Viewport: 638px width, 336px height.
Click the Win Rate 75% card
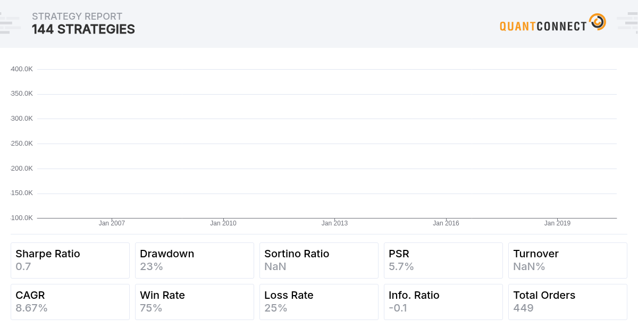195,301
